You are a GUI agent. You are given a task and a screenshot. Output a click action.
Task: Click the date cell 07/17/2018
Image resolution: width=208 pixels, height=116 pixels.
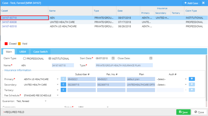pos(124,22)
